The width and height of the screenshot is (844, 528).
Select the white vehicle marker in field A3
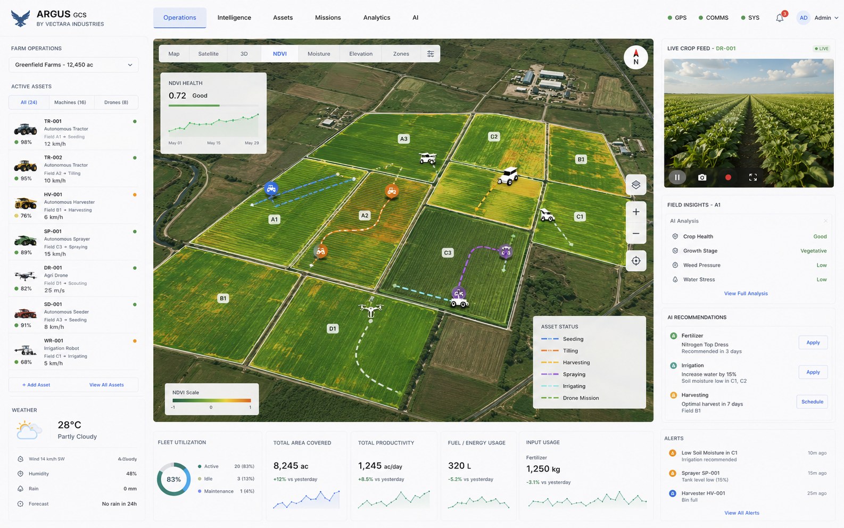click(427, 159)
